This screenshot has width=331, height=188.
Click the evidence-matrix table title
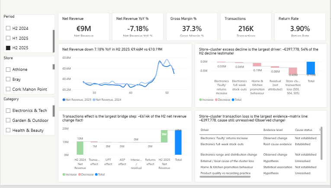point(254,118)
